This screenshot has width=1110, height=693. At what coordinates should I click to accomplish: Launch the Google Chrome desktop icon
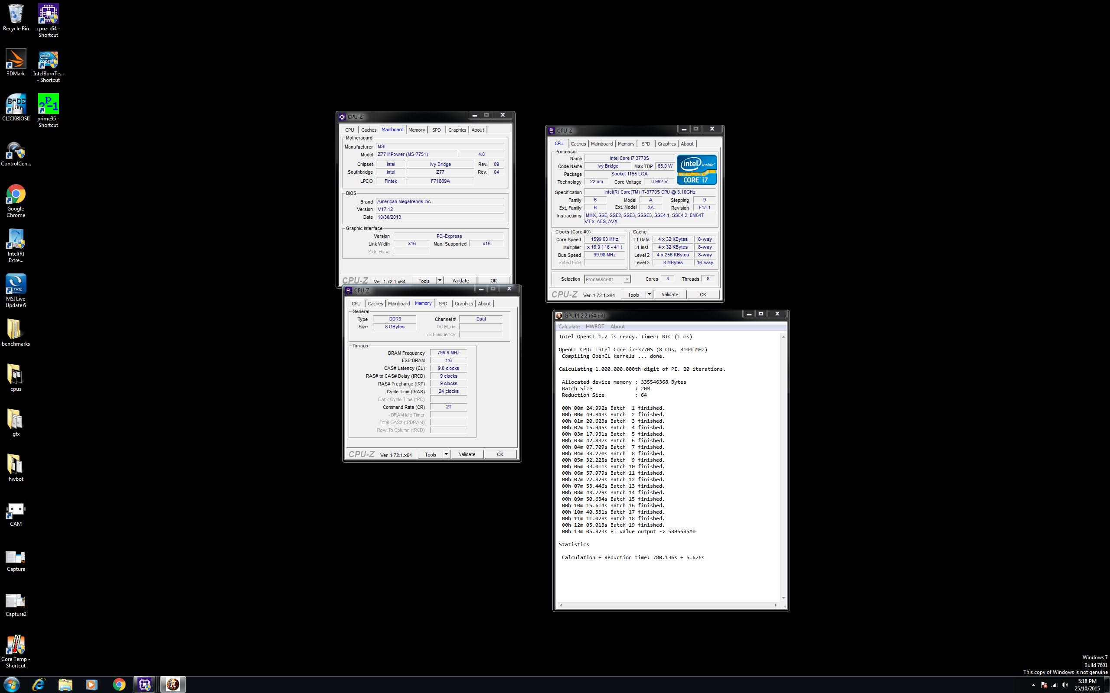(16, 201)
